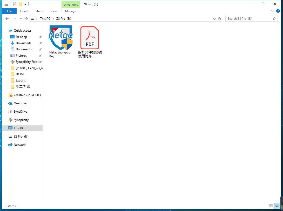The height and width of the screenshot is (211, 283).
Task: Click the 2 items status text
Action: pos(11,206)
